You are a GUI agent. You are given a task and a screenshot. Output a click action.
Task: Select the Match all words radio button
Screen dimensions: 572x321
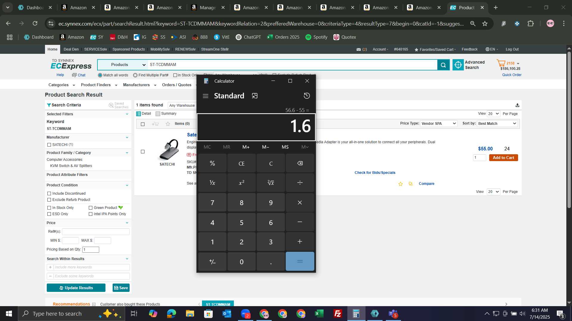pos(100,75)
